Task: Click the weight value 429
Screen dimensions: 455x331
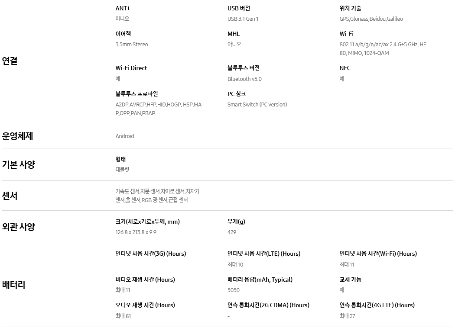Action: pos(232,232)
